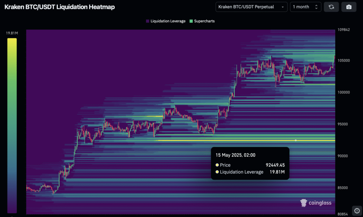363x217 pixels.
Task: Click the tooltip date 15 May 2025, 02:00
Action: (235, 155)
